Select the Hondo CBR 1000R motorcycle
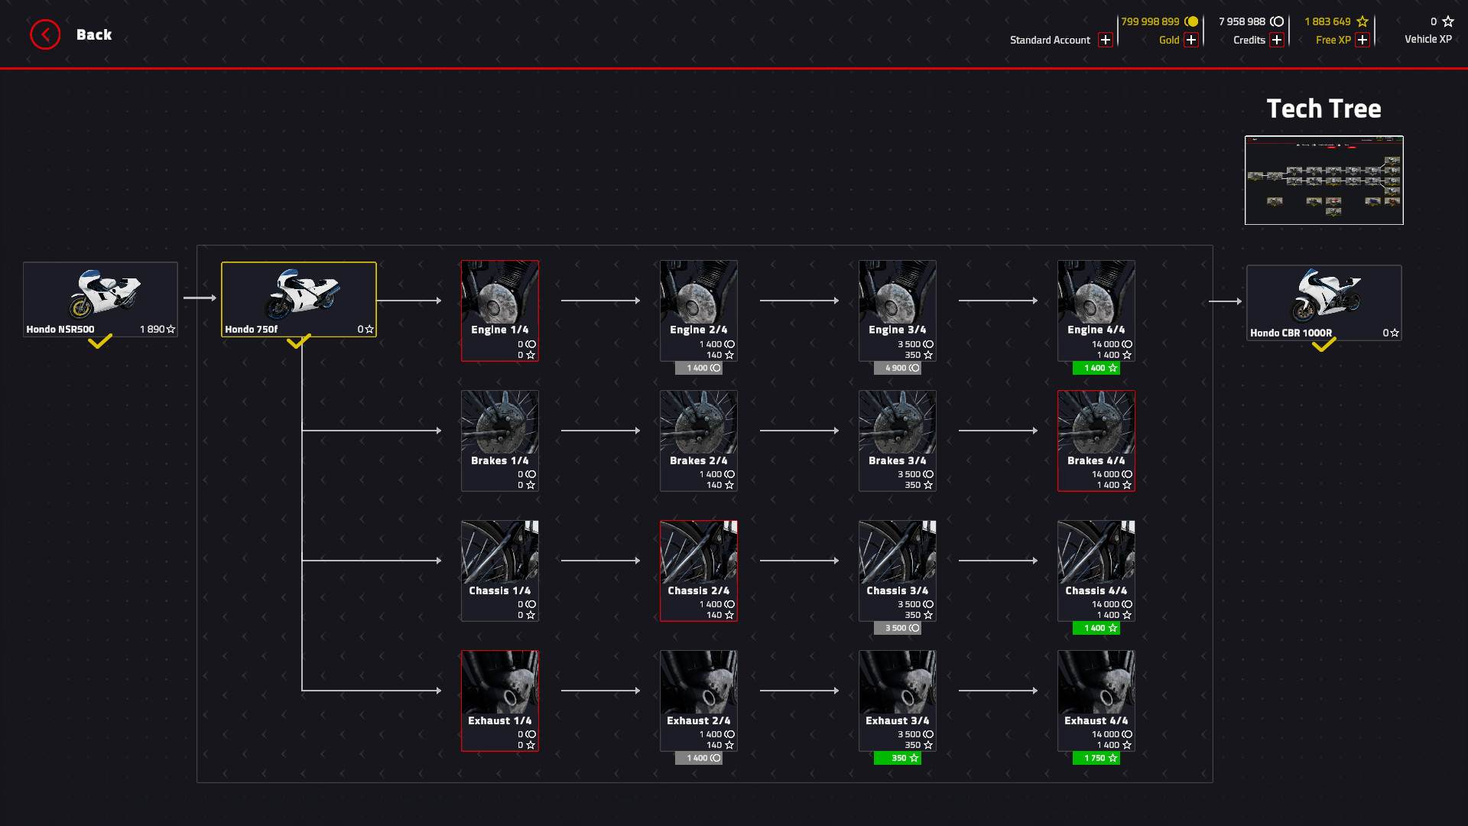1468x826 pixels. click(x=1323, y=303)
